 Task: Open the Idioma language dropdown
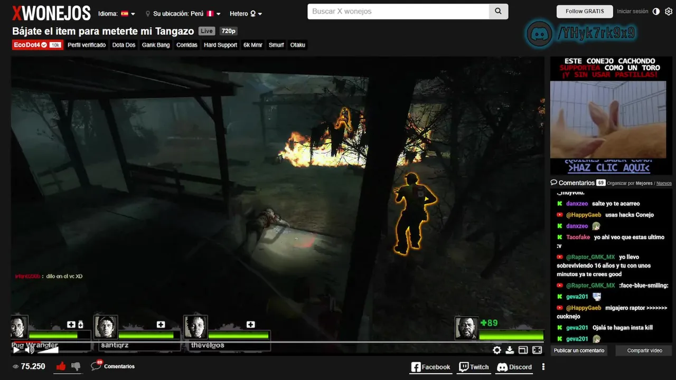click(116, 14)
